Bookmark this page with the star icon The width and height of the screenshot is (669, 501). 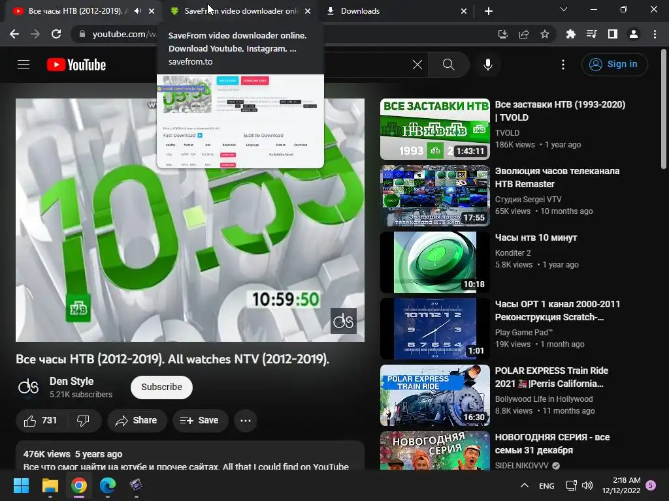pyautogui.click(x=545, y=34)
